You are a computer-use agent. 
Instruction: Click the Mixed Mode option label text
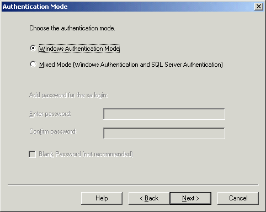[x=131, y=65]
